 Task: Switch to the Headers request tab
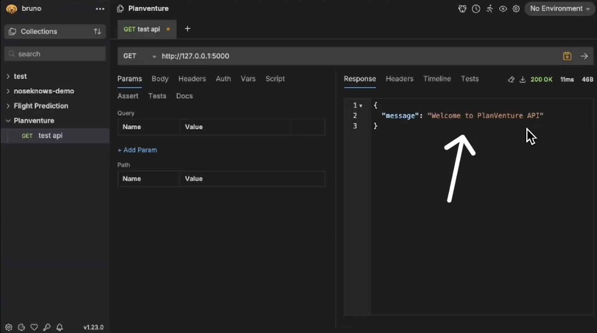[x=192, y=79]
